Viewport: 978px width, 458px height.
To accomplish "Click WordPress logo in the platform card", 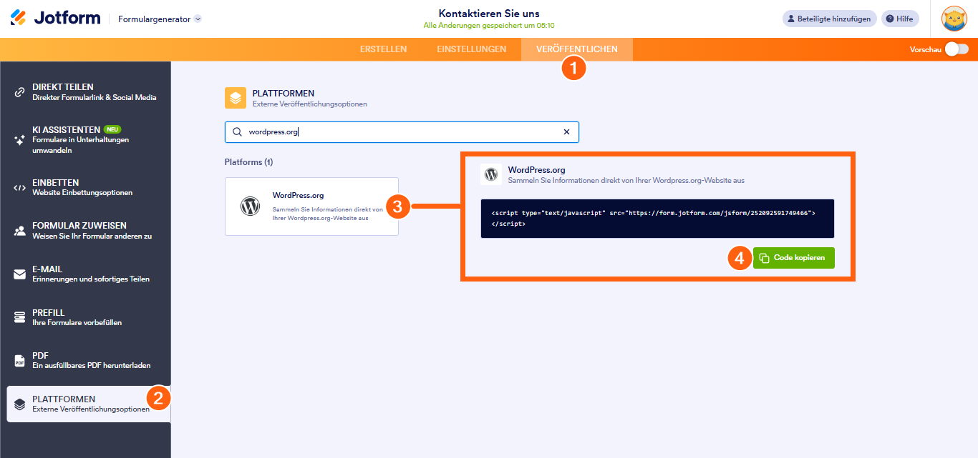I will pyautogui.click(x=251, y=206).
